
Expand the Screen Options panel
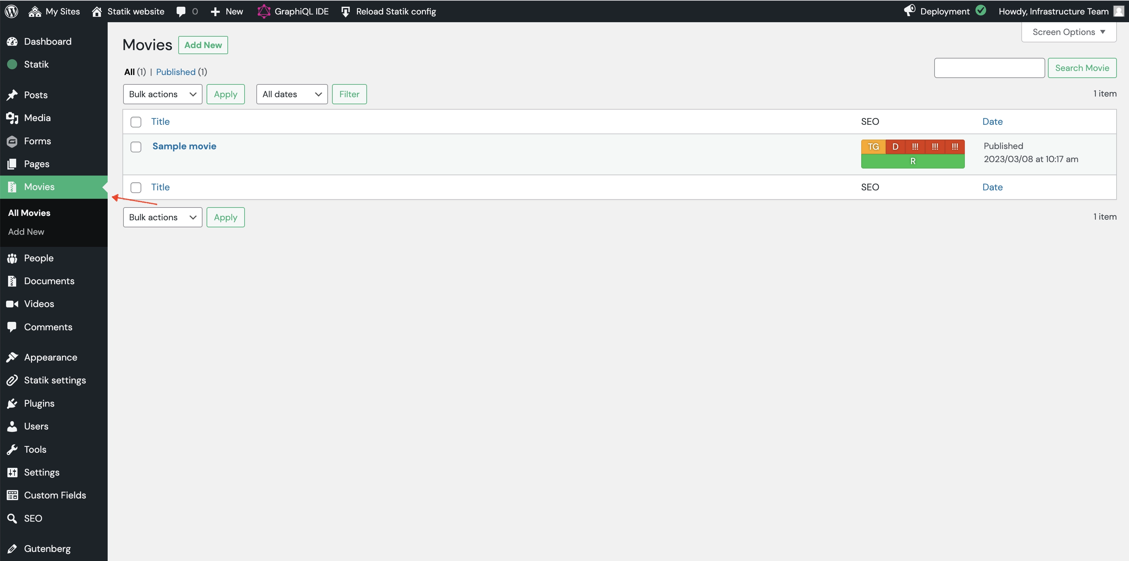coord(1068,32)
